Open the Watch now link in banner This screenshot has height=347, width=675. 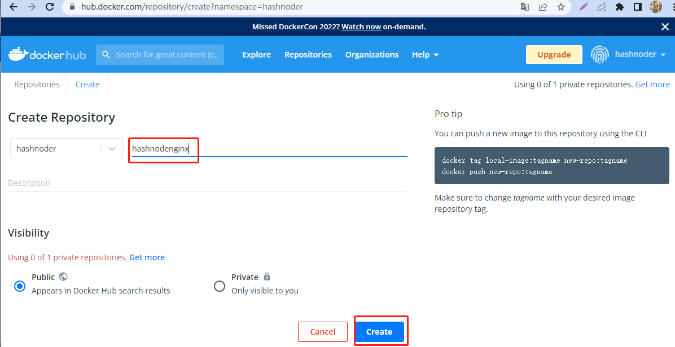[x=361, y=26]
